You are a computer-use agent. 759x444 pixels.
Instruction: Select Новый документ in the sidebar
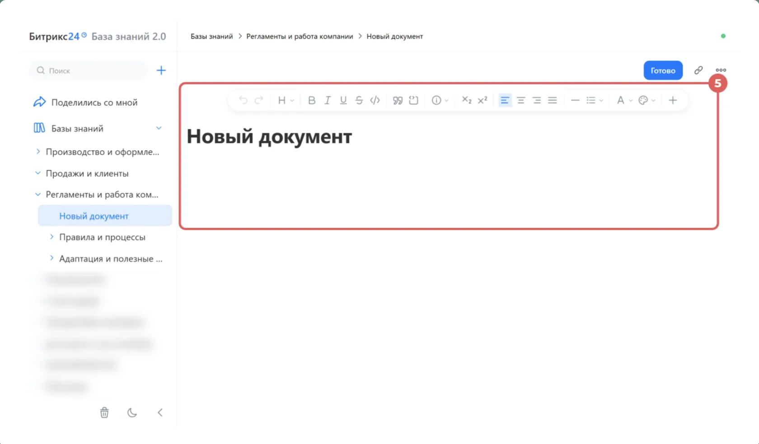[x=105, y=216]
